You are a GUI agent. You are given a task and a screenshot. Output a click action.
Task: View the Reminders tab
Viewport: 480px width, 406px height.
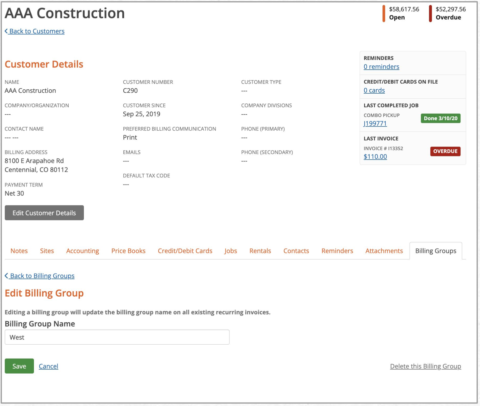point(337,251)
